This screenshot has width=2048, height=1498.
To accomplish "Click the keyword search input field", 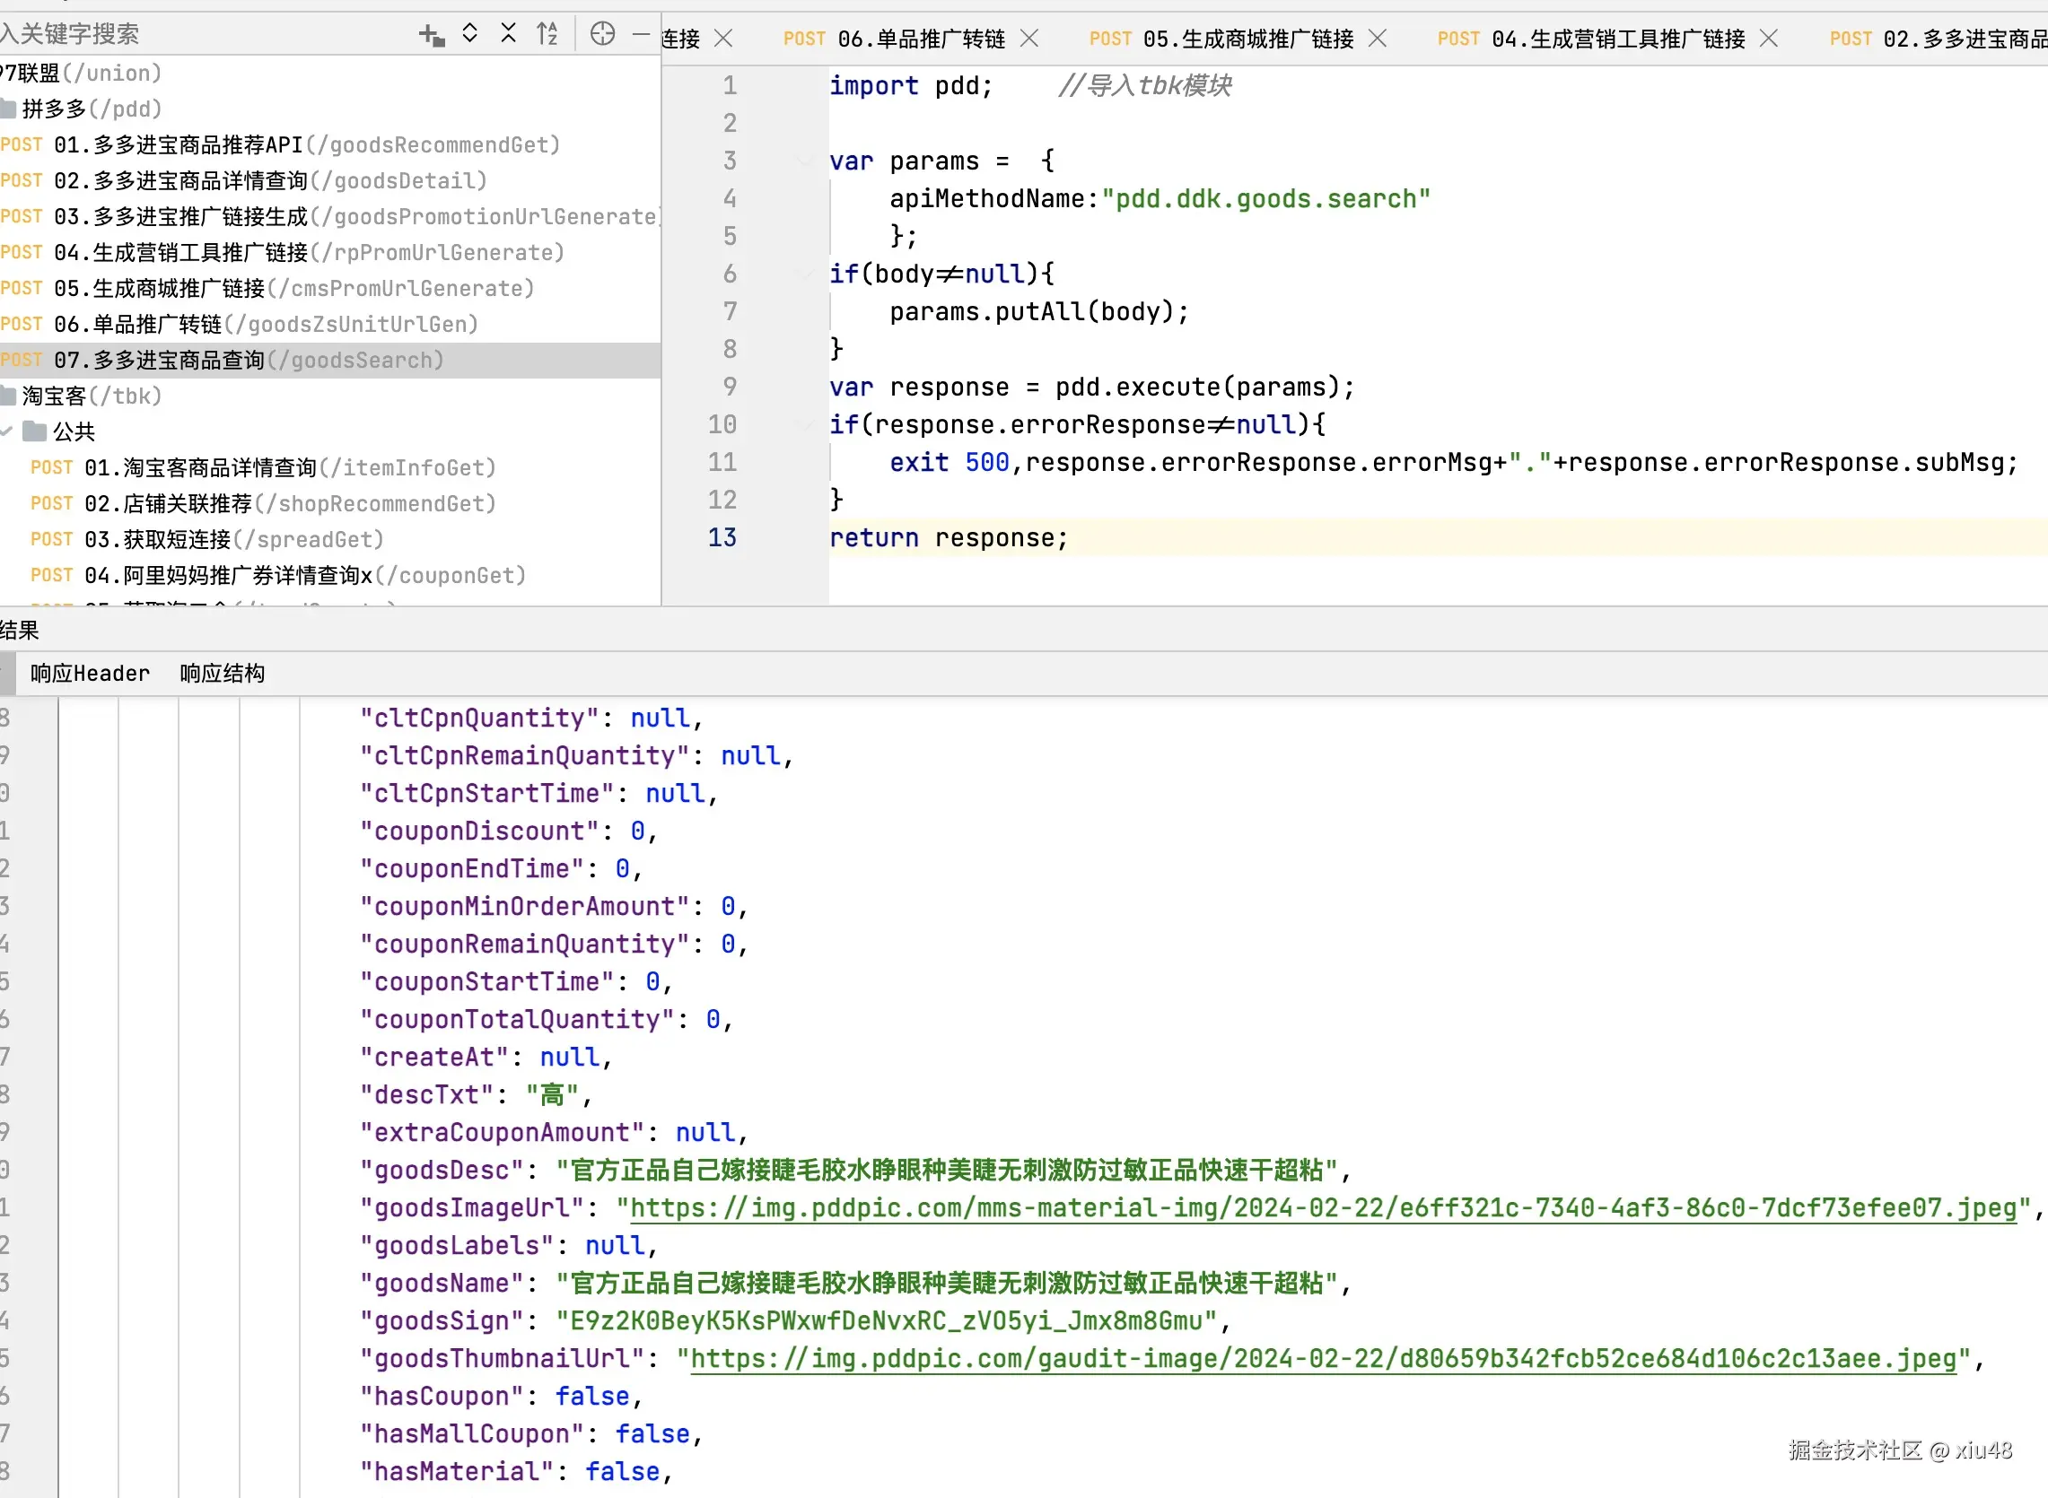I will [x=181, y=34].
